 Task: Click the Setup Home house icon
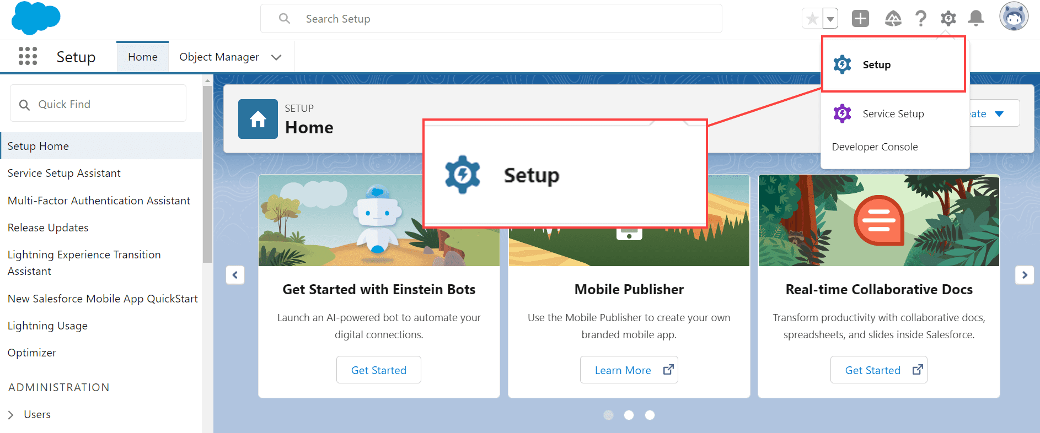tap(258, 119)
